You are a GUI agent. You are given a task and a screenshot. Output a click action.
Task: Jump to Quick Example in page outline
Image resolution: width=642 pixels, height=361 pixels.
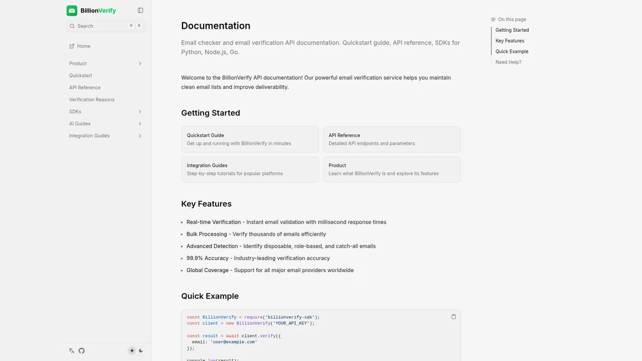pyautogui.click(x=512, y=51)
